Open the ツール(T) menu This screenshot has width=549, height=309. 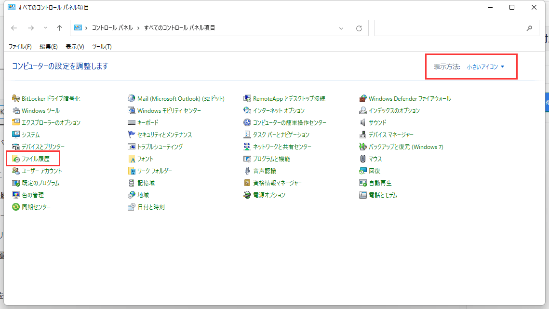(x=102, y=46)
